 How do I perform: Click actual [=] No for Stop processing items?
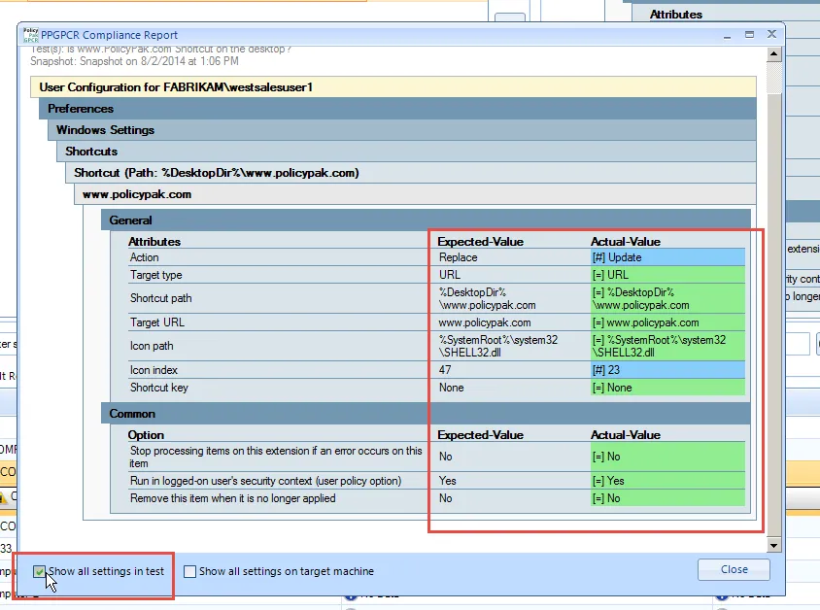coord(667,457)
